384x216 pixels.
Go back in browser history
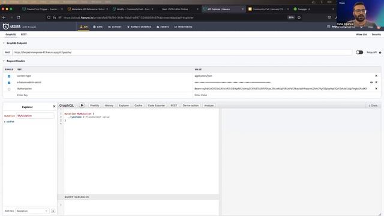click(4, 17)
